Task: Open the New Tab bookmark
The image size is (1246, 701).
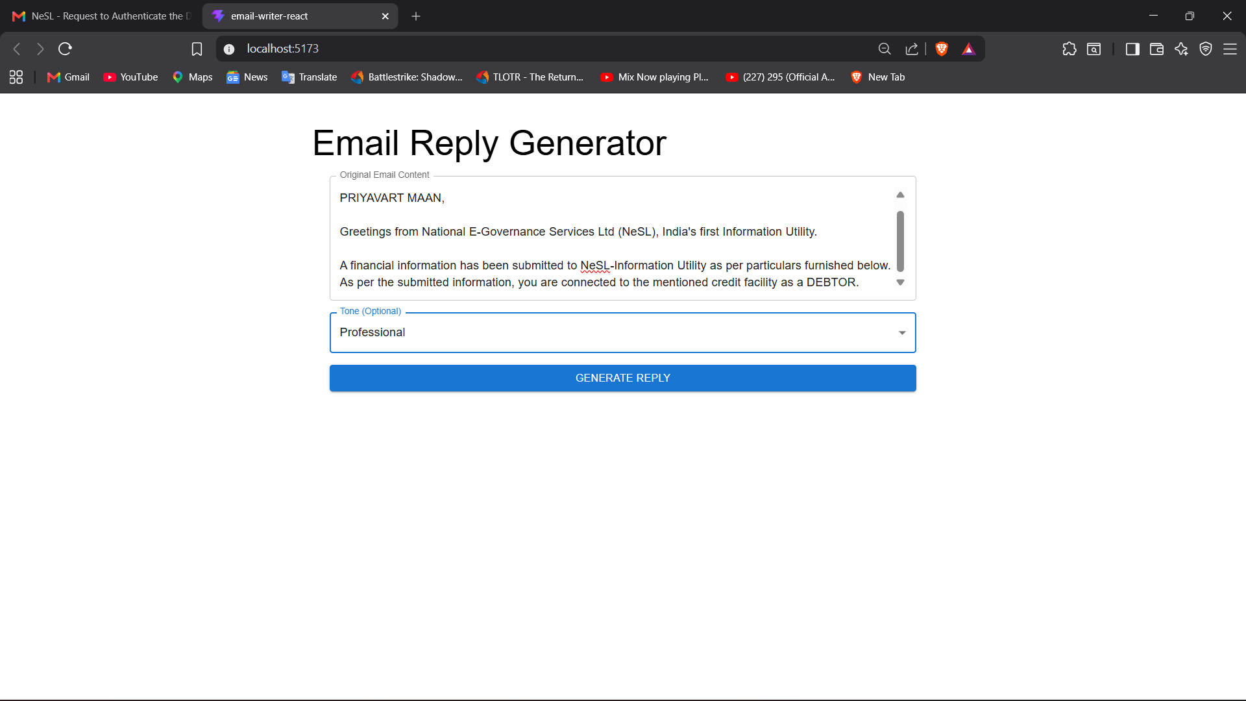Action: (x=877, y=77)
